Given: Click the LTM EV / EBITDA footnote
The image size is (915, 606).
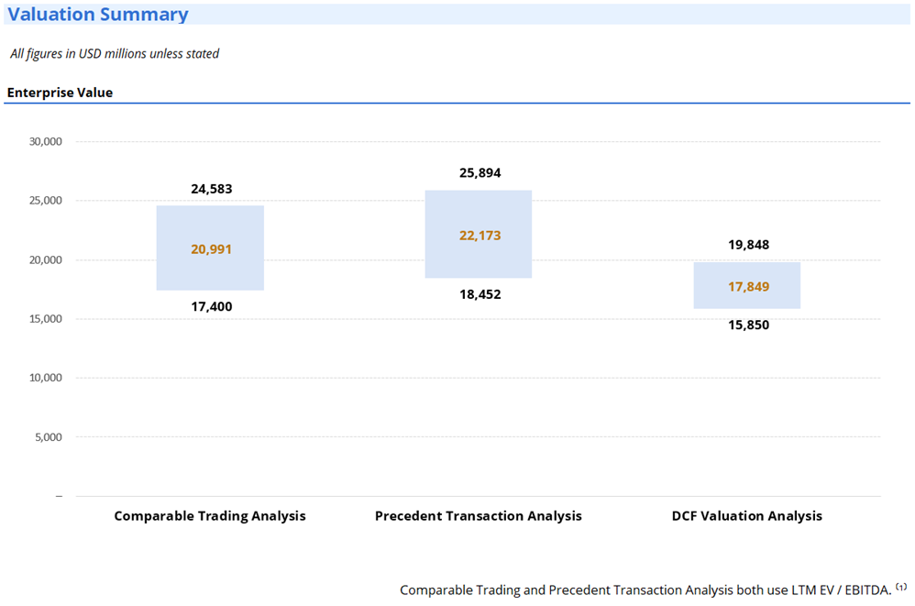Looking at the screenshot, I should click(x=645, y=590).
